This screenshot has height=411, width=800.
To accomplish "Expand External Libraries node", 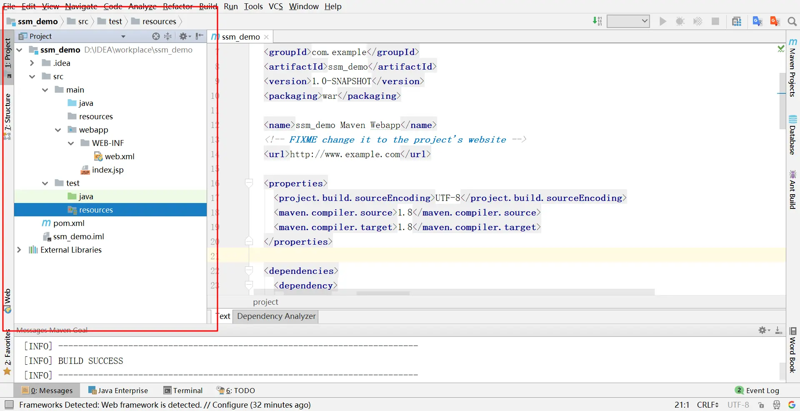I will tap(19, 250).
